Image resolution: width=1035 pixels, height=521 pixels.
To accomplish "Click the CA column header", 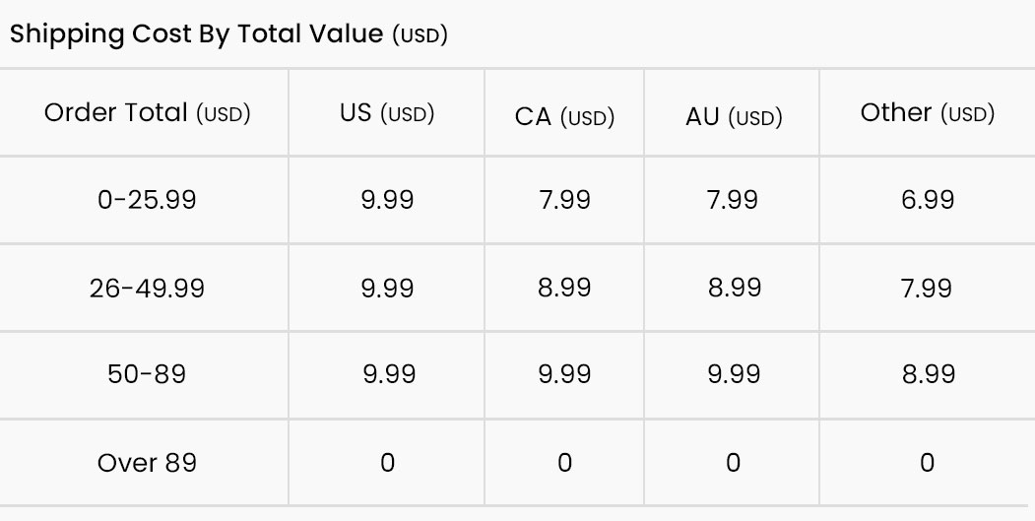I will tap(564, 117).
